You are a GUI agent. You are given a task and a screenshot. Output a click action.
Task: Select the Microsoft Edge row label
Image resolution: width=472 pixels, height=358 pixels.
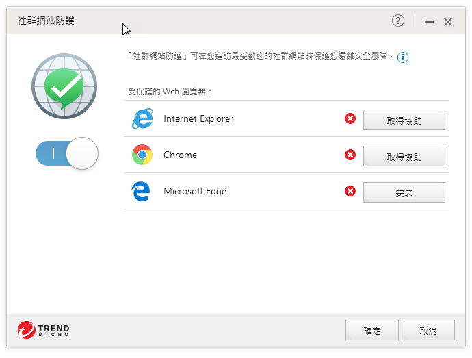coord(195,192)
